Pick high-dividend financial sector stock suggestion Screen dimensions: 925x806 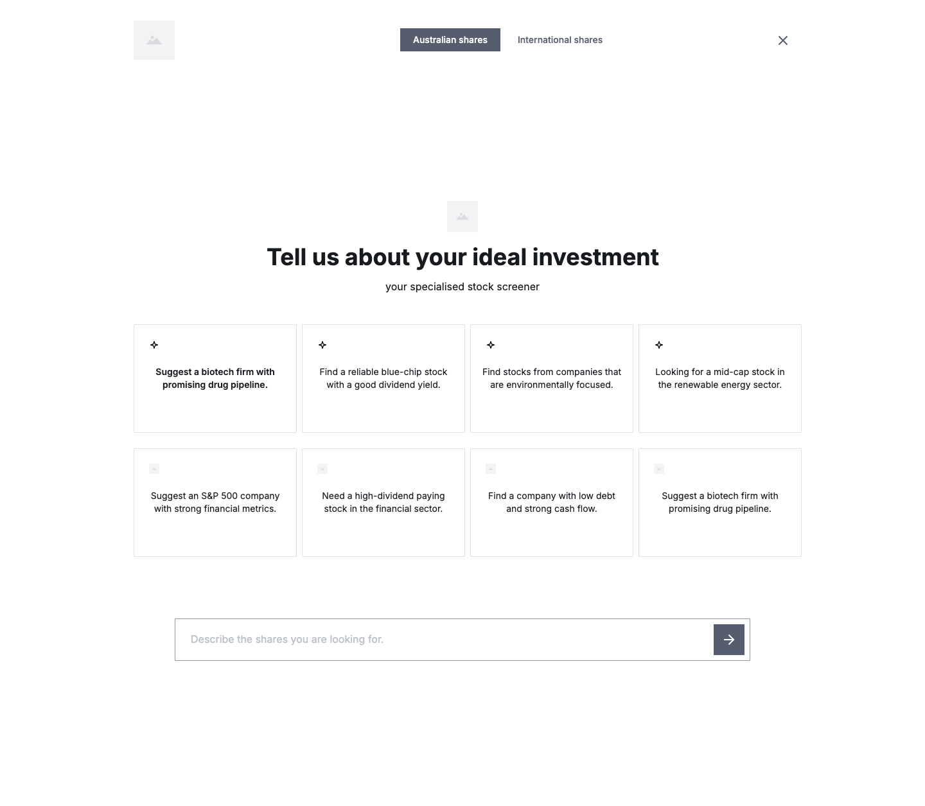coord(383,502)
